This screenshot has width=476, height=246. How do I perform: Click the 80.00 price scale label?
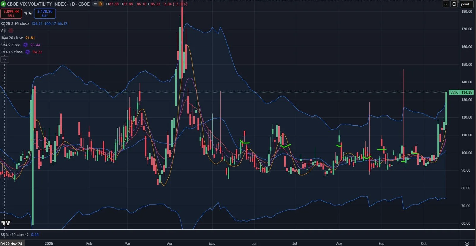pos(466,188)
